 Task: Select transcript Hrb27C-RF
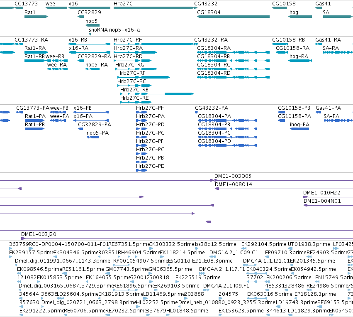pos(144,77)
